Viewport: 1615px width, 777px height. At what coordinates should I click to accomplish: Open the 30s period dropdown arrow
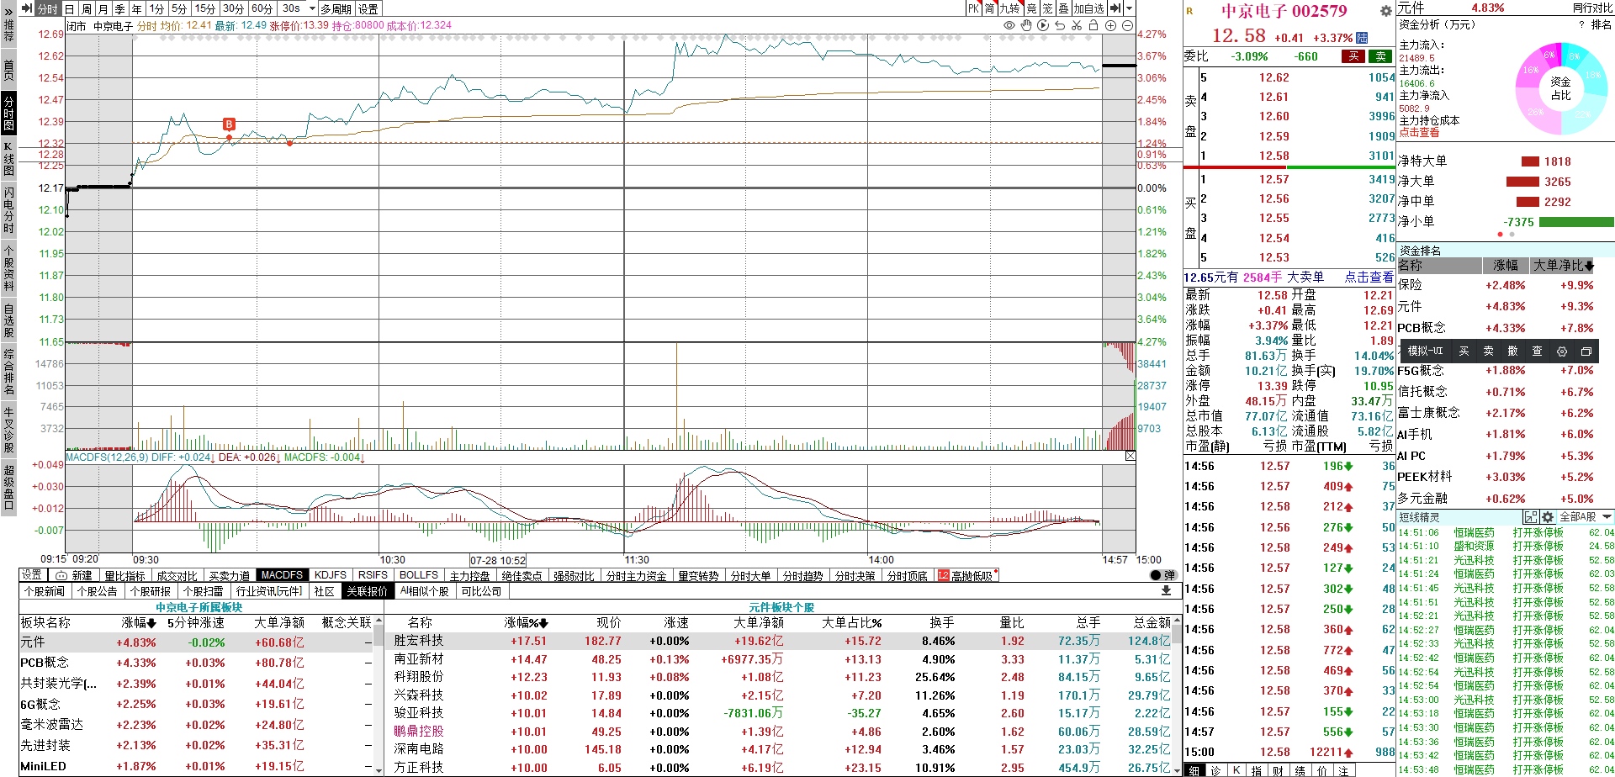(312, 8)
